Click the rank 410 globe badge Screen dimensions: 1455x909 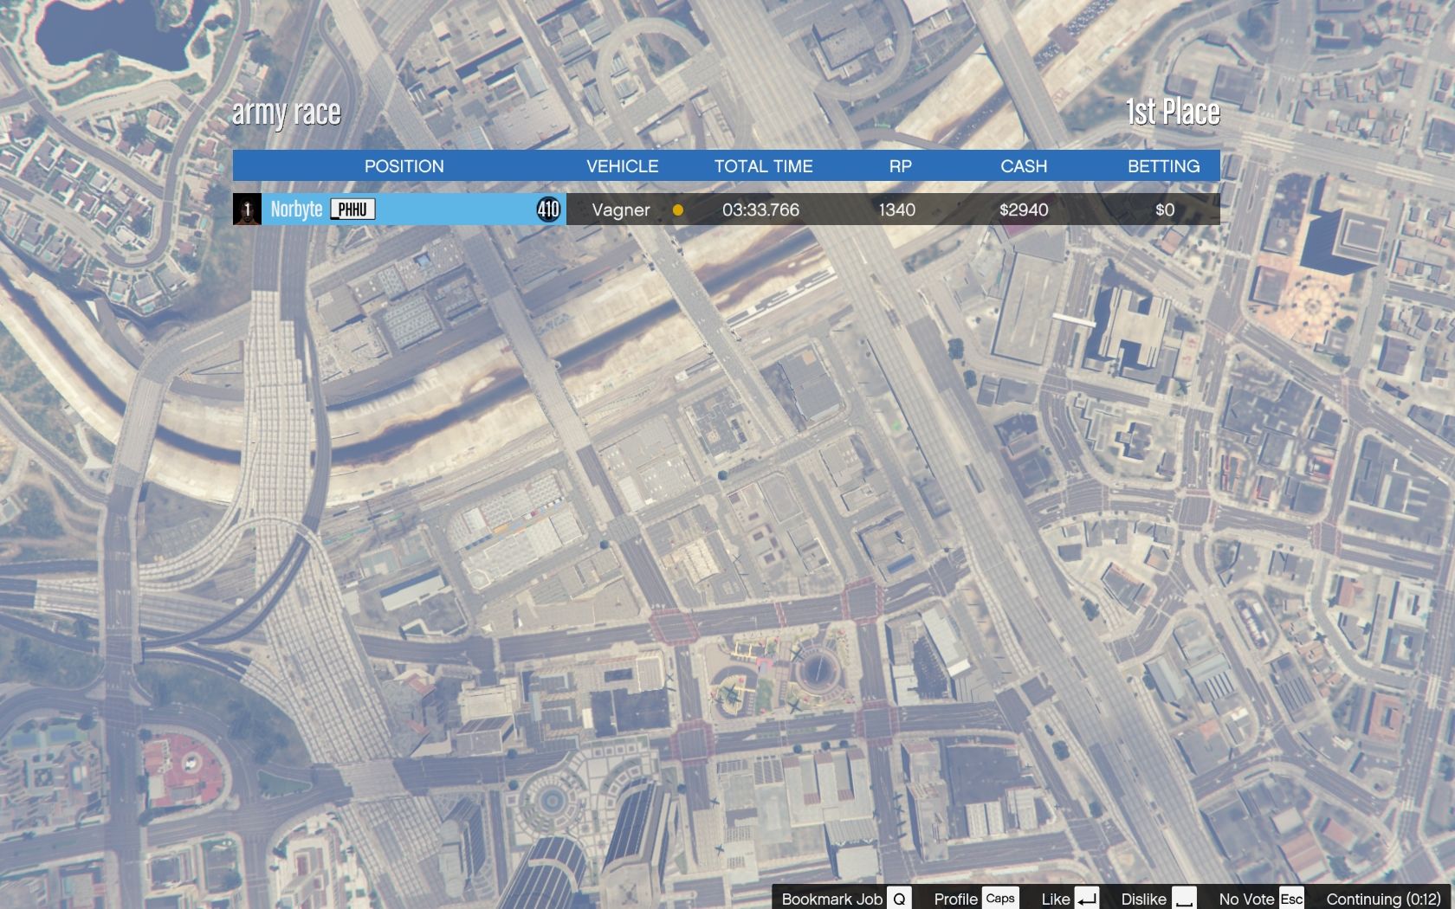point(548,210)
